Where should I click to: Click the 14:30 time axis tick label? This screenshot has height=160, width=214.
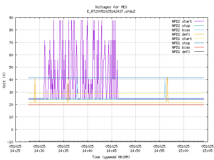pos(39,149)
